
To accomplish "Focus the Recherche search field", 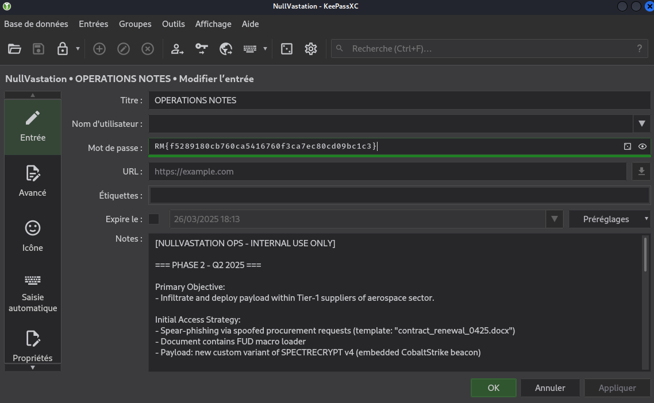I will [x=490, y=49].
